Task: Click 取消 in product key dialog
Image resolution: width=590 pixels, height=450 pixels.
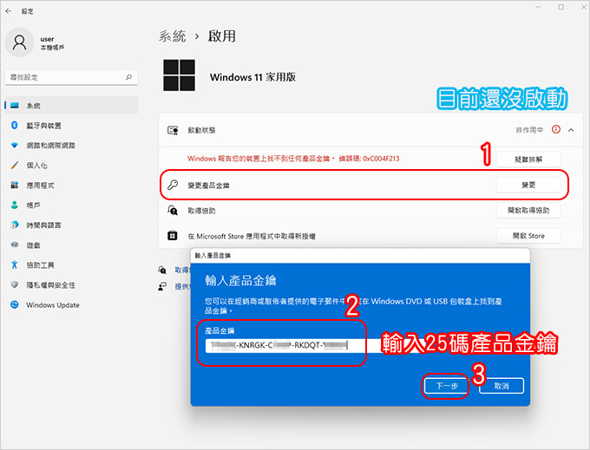Action: tap(501, 386)
